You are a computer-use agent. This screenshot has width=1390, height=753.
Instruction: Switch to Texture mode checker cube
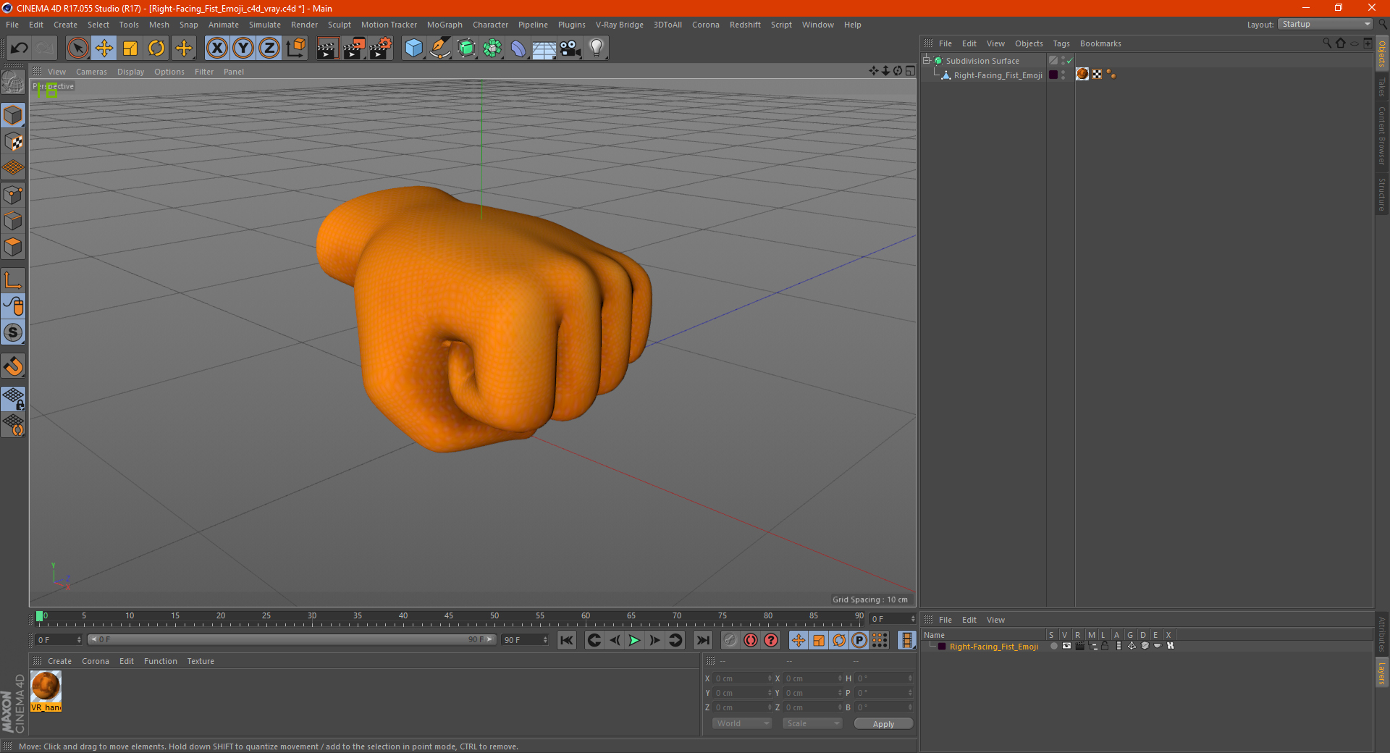tap(14, 142)
